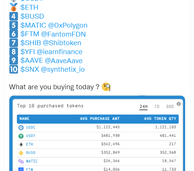Image resolution: width=194 pixels, height=171 pixels.
Task: Sort by AVG PURCHASE AMT column header
Action: 100,119
